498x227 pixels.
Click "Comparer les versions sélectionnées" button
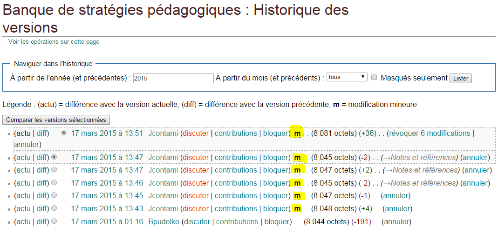click(56, 120)
